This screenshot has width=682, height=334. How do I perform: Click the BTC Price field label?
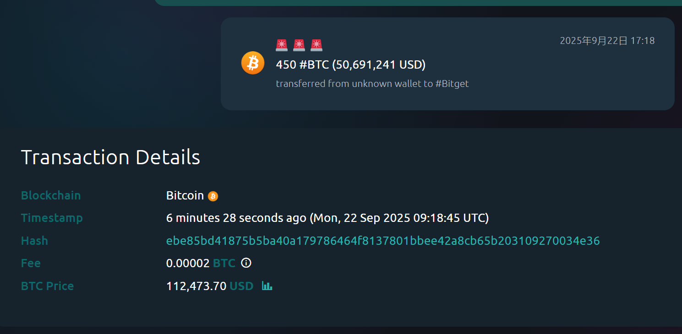coord(47,286)
